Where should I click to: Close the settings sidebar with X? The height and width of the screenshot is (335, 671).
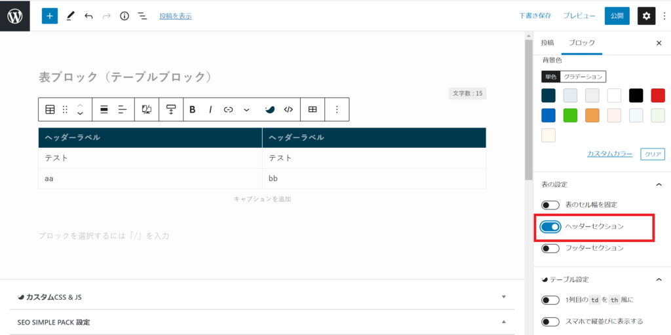coord(659,43)
